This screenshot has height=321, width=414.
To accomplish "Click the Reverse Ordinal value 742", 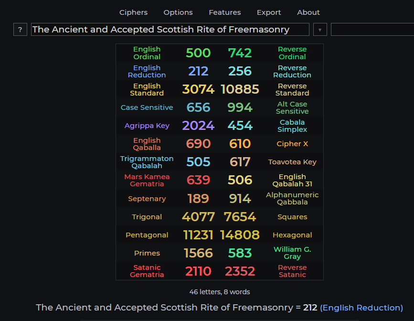I will point(240,53).
